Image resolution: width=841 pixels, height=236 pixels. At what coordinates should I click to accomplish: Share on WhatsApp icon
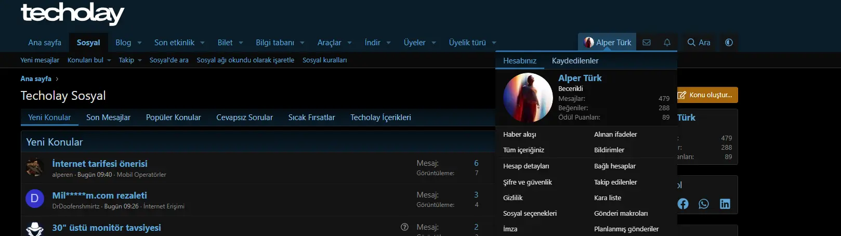point(704,204)
